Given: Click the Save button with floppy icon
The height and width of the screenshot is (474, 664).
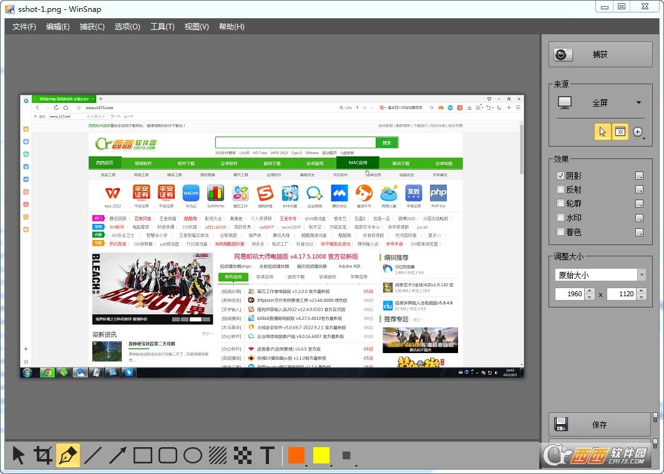Looking at the screenshot, I should tap(599, 425).
